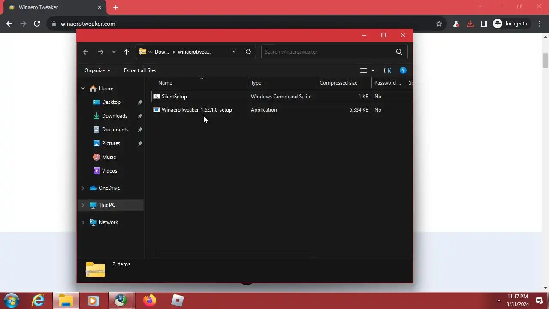Collapse the Home tree node
The height and width of the screenshot is (309, 549).
(83, 88)
